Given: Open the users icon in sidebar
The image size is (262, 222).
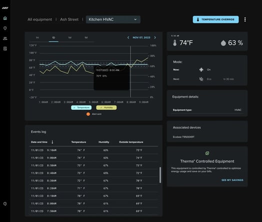Looking at the screenshot, I should pos(5,38).
